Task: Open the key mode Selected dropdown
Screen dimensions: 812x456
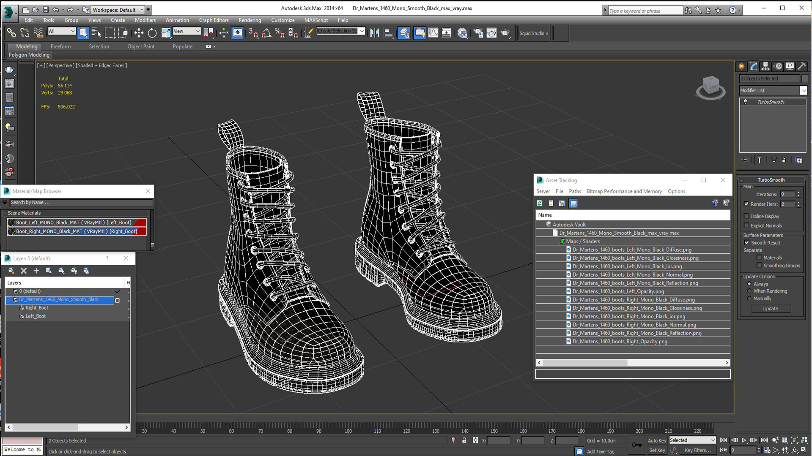Action: click(x=692, y=440)
